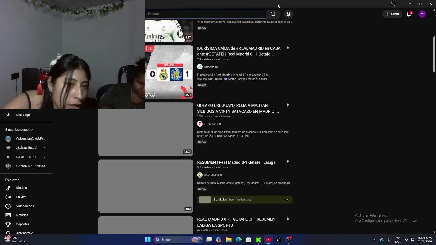Click the Noticias icon
The image size is (436, 245).
tap(8, 215)
